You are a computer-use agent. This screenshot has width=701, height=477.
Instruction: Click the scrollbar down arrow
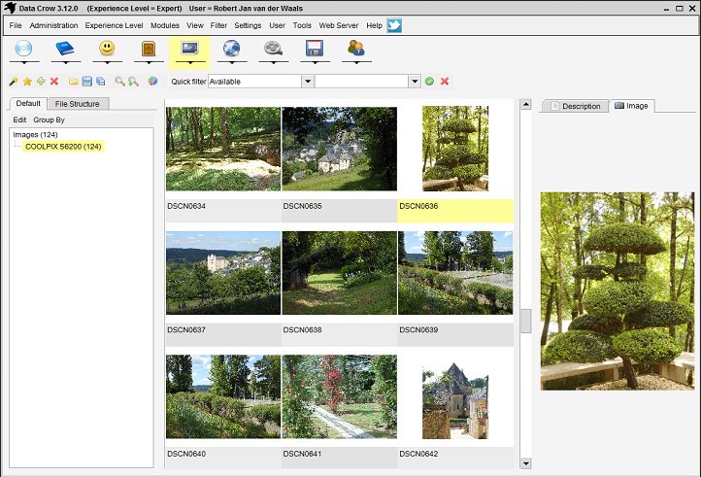point(526,463)
